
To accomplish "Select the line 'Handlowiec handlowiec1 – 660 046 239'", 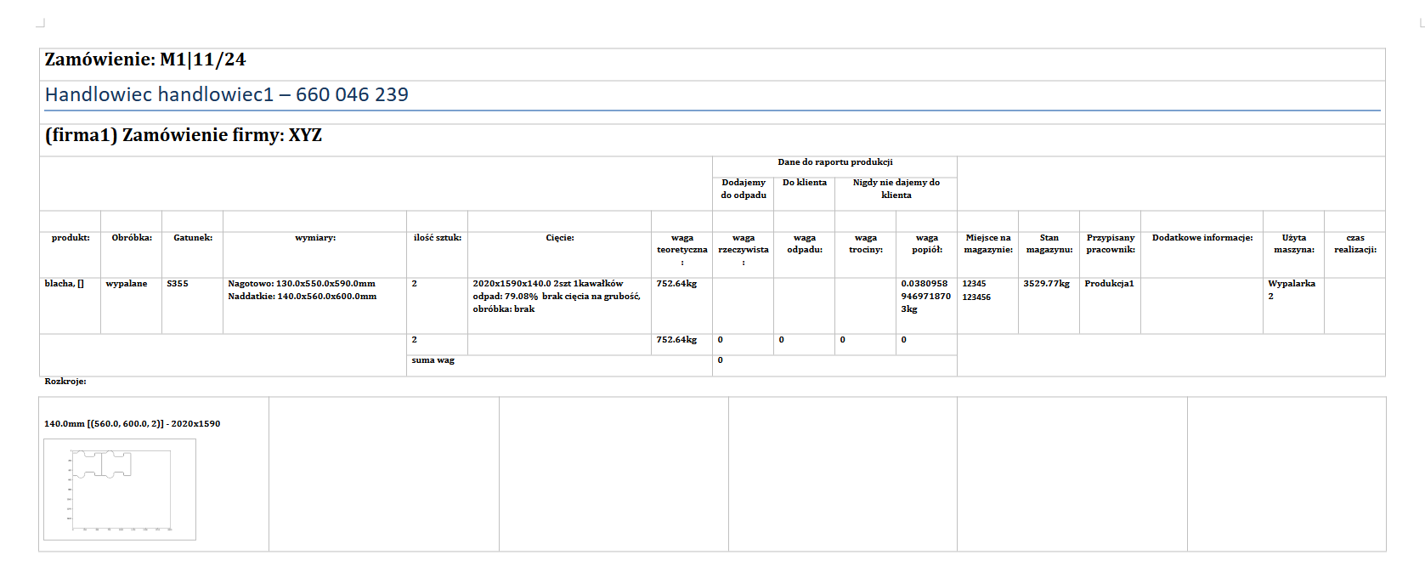I will (227, 94).
